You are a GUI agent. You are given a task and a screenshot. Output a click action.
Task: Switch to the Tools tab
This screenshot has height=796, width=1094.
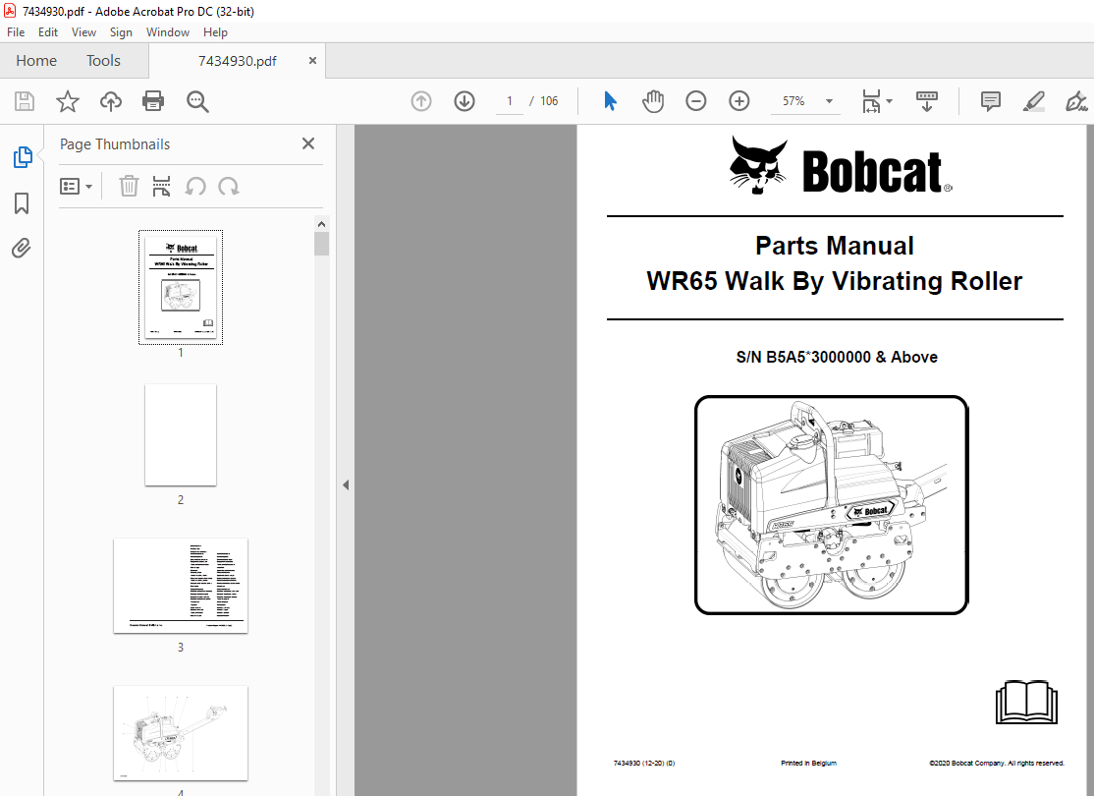click(x=103, y=61)
